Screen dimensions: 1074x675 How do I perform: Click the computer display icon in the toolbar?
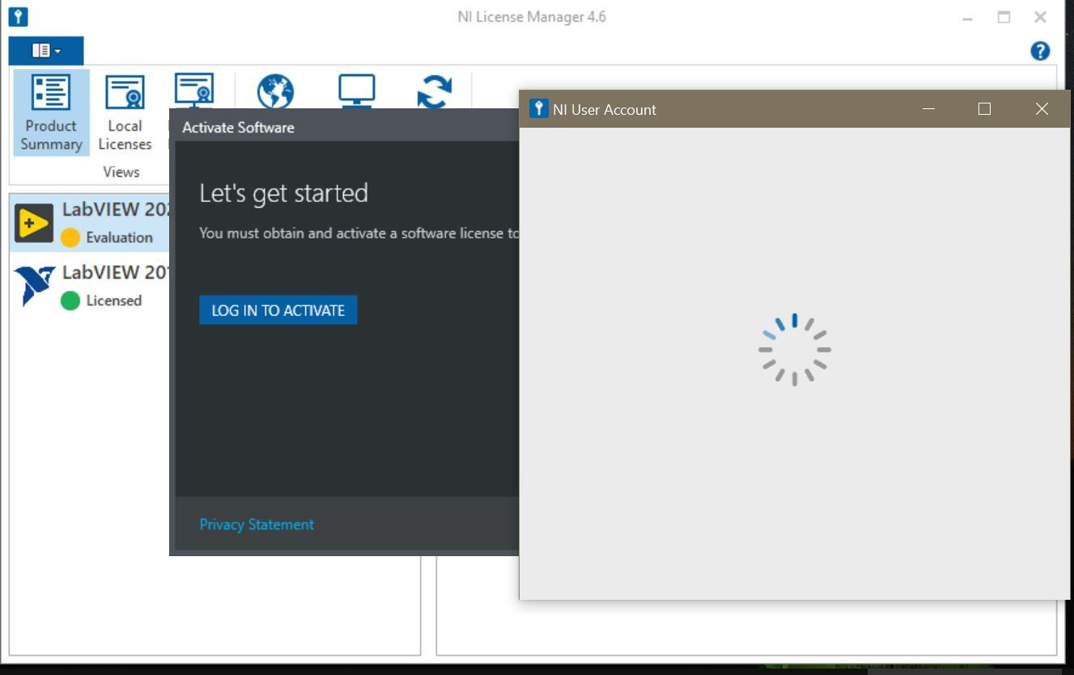[356, 91]
